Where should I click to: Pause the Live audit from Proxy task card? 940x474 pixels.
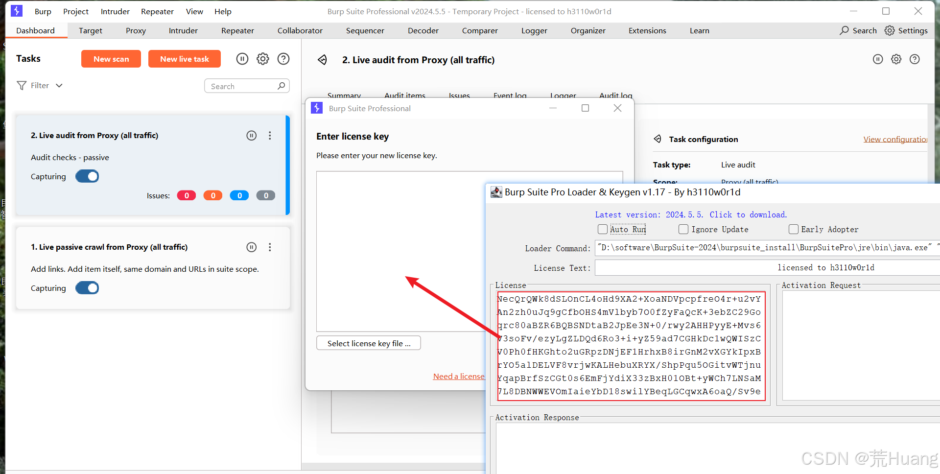pos(251,136)
